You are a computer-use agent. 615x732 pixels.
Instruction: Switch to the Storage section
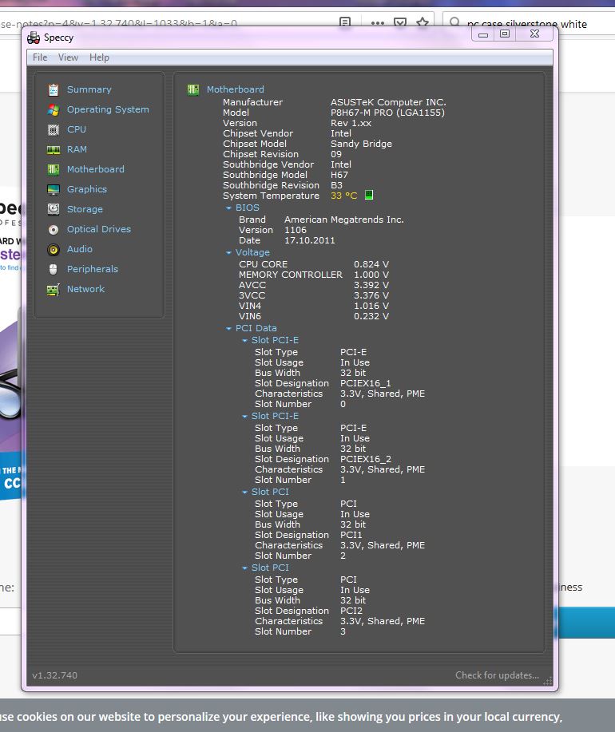pos(85,210)
